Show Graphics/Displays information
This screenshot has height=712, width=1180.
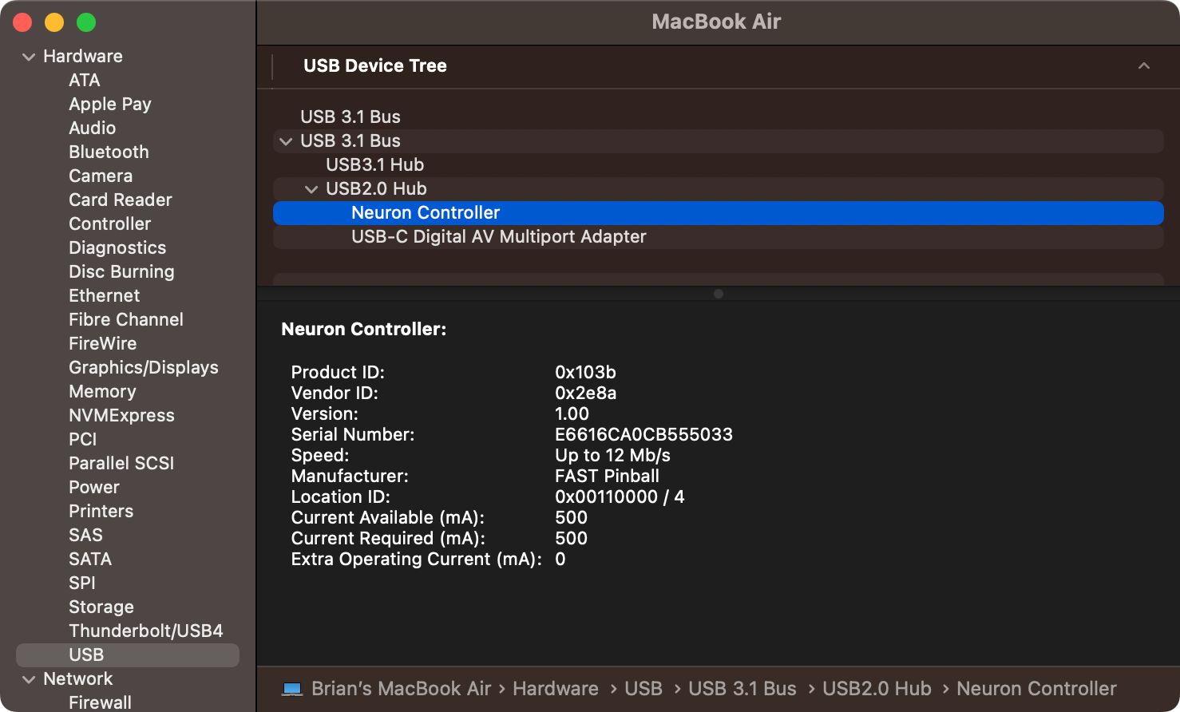[x=144, y=367]
